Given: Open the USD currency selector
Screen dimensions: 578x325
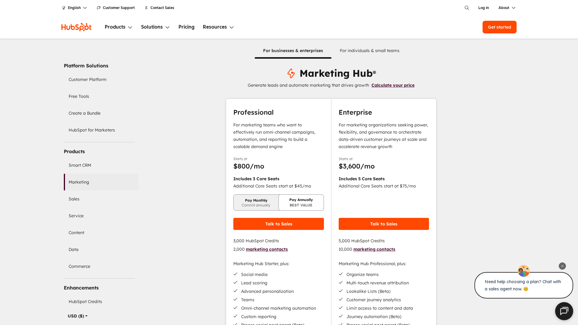Looking at the screenshot, I should (x=78, y=316).
